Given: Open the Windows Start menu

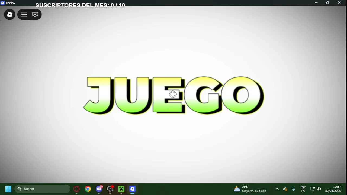Looking at the screenshot, I should (8, 189).
